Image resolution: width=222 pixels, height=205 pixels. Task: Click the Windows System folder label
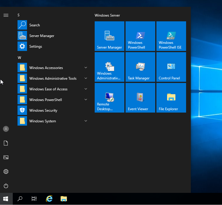coord(43,121)
